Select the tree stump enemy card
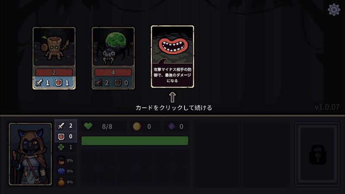The height and width of the screenshot is (194, 345). point(54,58)
